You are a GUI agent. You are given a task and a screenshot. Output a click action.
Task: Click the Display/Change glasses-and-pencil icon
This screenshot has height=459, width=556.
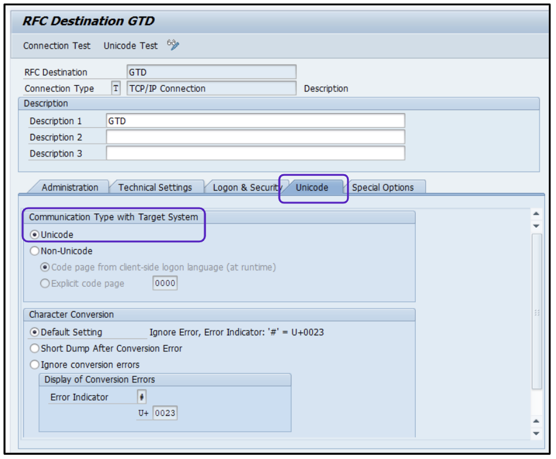[173, 45]
